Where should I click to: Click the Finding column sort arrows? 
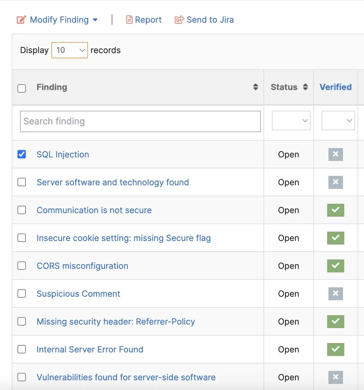[255, 87]
